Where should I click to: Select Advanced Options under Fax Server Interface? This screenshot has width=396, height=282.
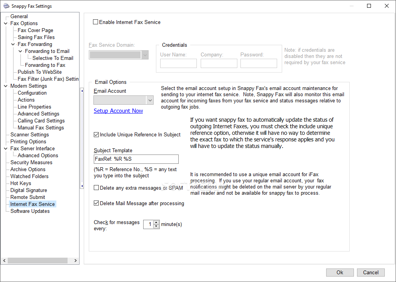(x=38, y=155)
